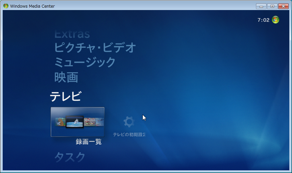Select the テレビ menu heading

coord(66,96)
